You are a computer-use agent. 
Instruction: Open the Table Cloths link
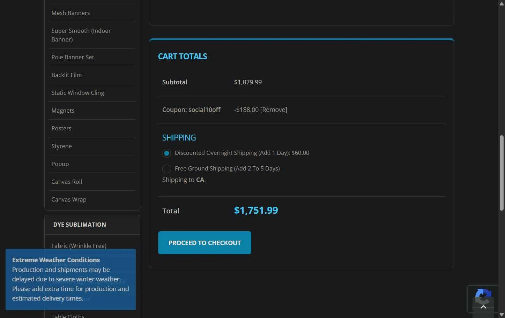click(x=68, y=316)
